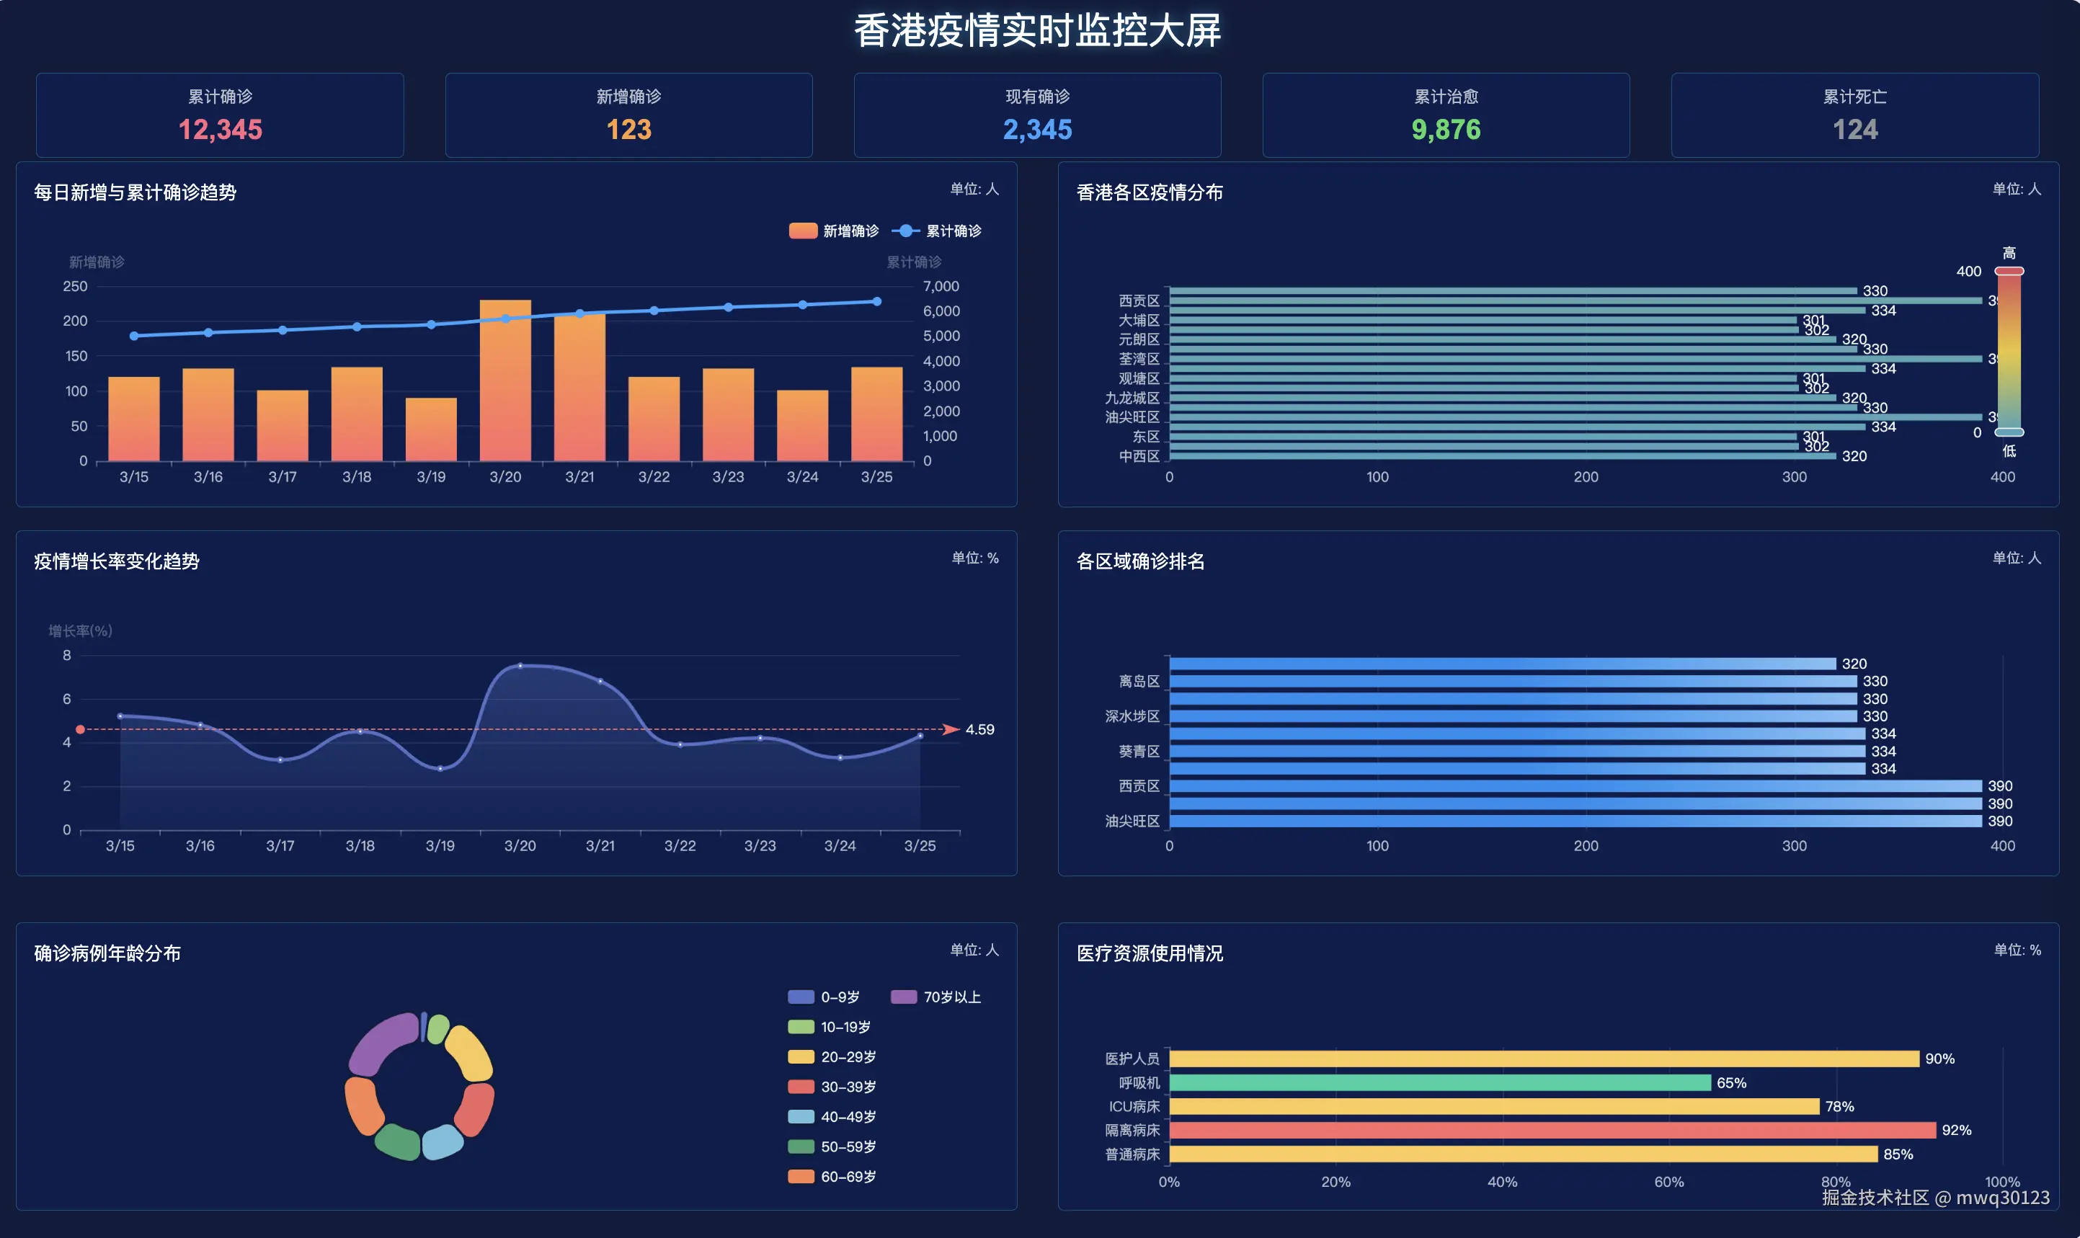Screen dimensions: 2080x1238
Task: Click the 累计治愈 9,876 card
Action: (1446, 115)
